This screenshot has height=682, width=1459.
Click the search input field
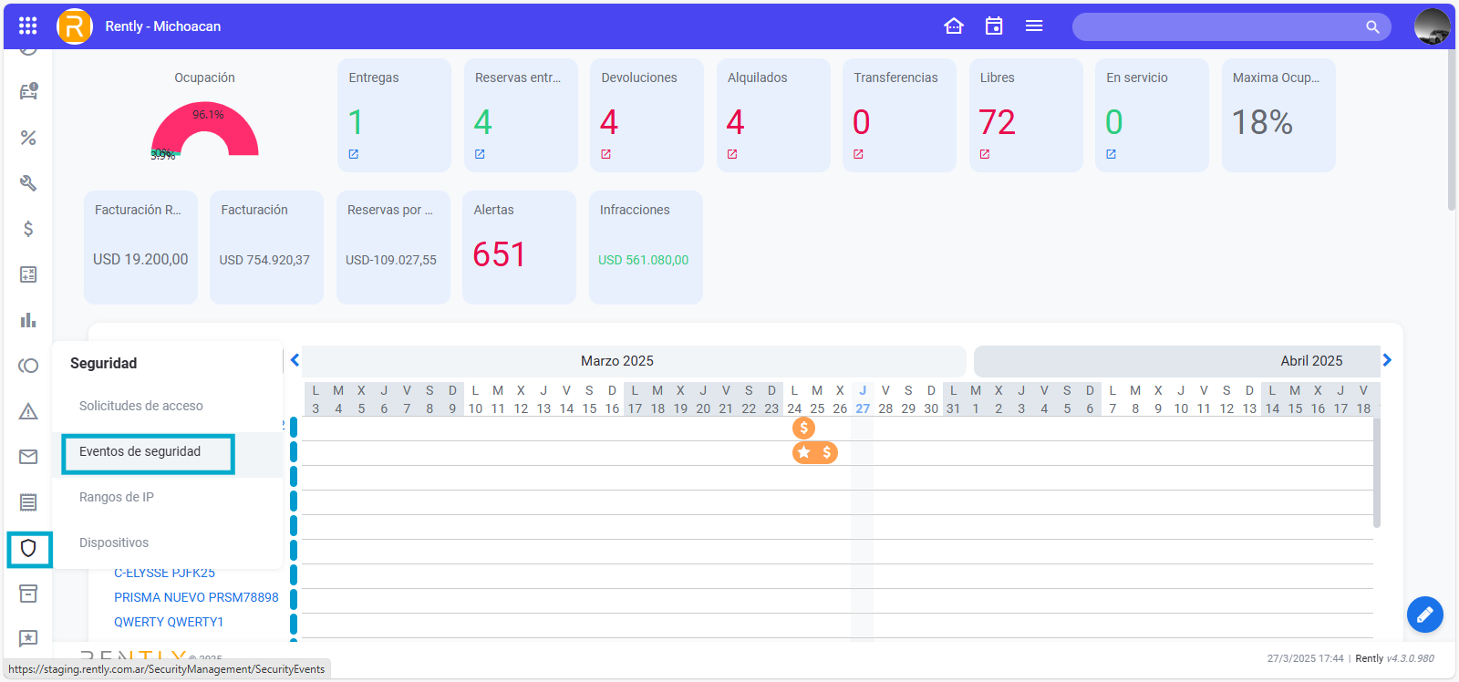coord(1222,26)
